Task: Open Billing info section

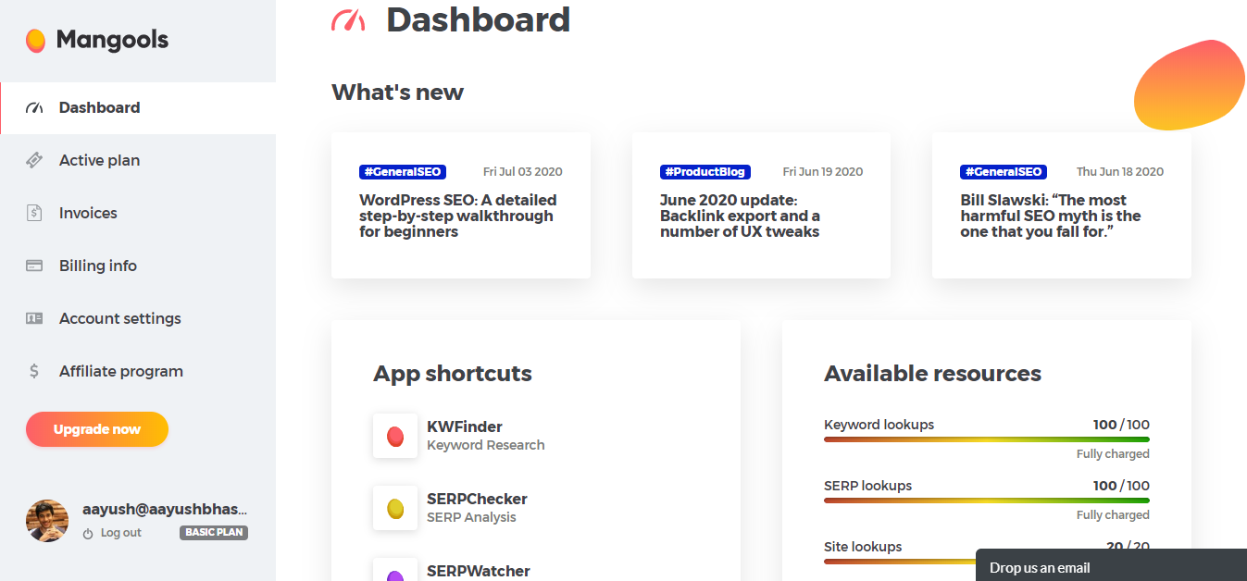Action: (138, 266)
